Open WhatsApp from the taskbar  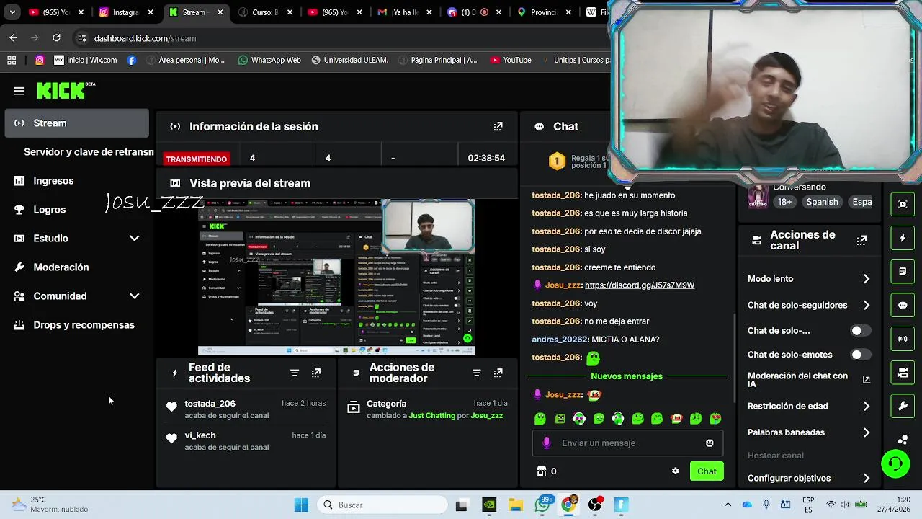pyautogui.click(x=543, y=505)
